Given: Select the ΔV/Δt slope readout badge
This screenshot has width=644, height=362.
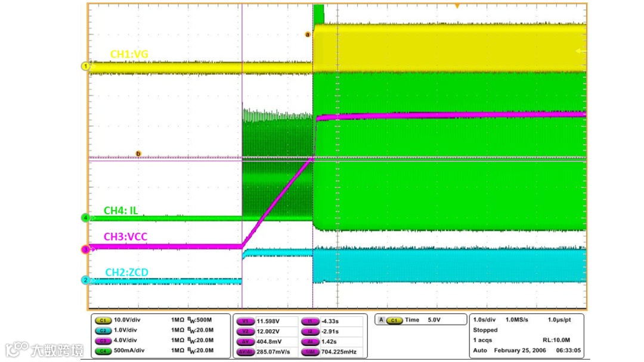Looking at the screenshot, I should (245, 352).
